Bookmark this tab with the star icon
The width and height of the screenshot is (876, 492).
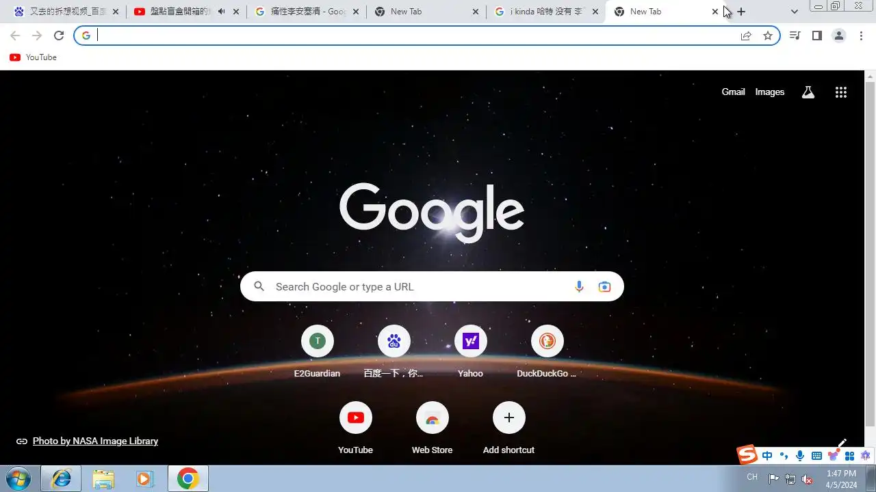point(768,36)
